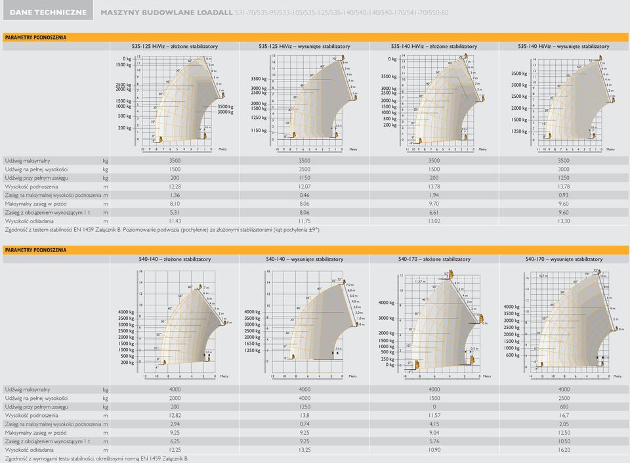Click forward reach value 12,50
Screen dimensions: 630x463
click(564, 432)
